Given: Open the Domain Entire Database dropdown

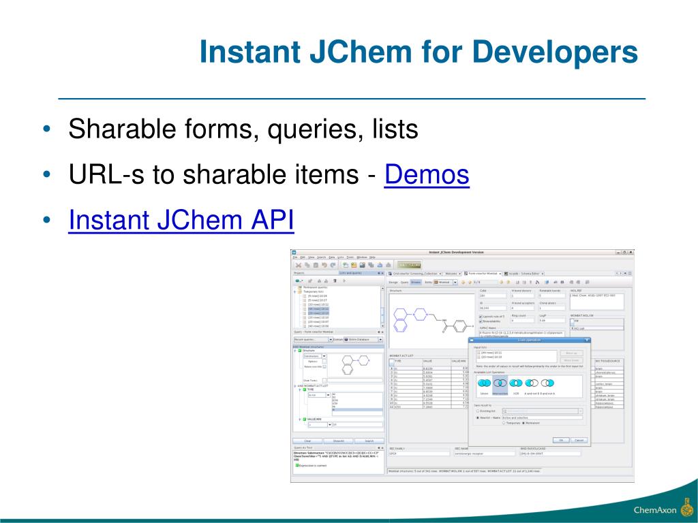Looking at the screenshot, I should (x=363, y=339).
